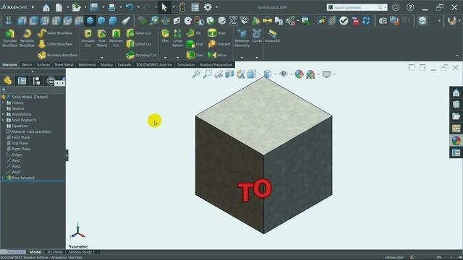This screenshot has width=463, height=260.
Task: Open the Hole Wizard
Action: (x=102, y=38)
